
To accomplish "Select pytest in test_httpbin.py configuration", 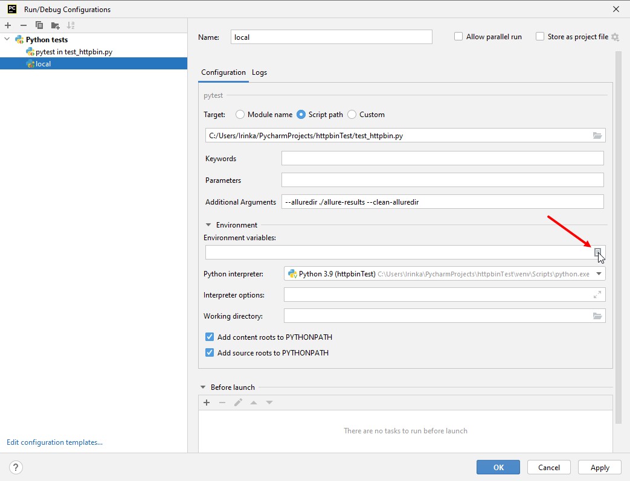I will pyautogui.click(x=73, y=52).
